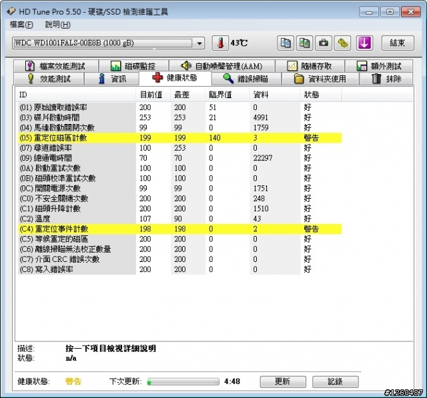Select the (09) 總通電時間 row
Viewport: 427px width, 398px height.
click(x=179, y=158)
